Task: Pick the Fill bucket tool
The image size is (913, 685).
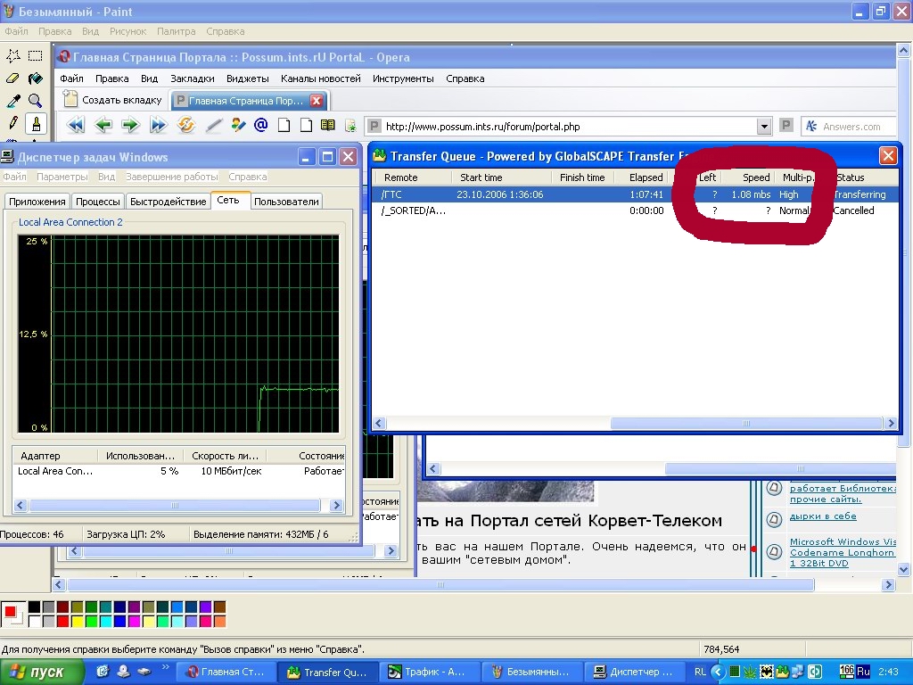Action: pos(36,78)
